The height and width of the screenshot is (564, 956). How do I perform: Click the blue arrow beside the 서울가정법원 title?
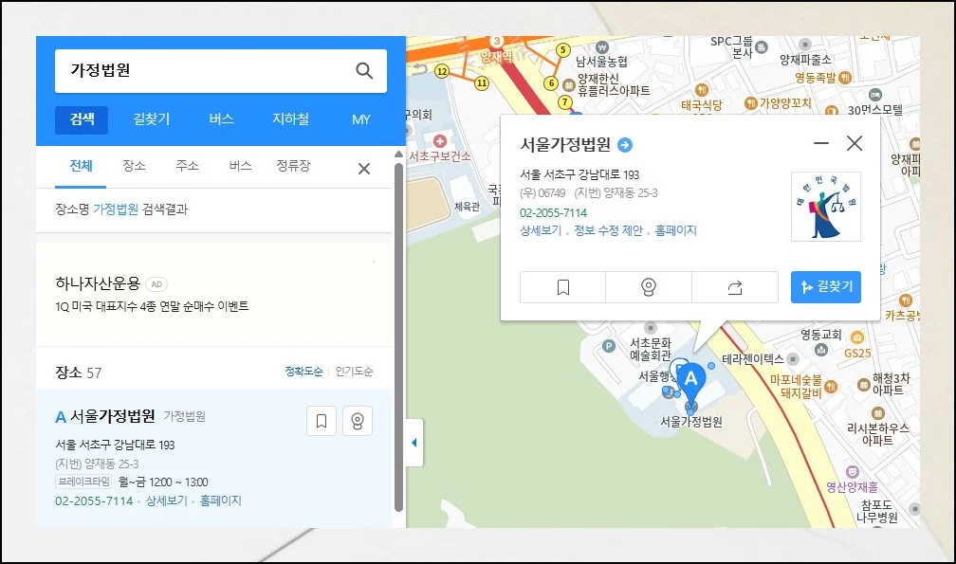625,145
